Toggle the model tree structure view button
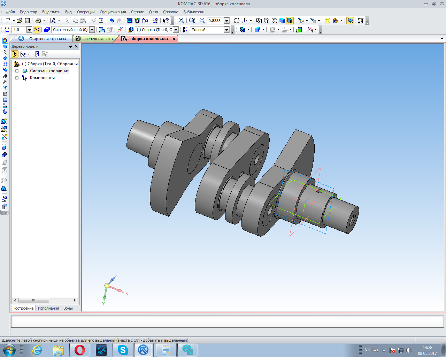The width and height of the screenshot is (446, 357). [15, 54]
